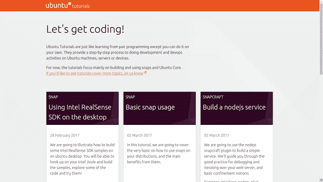Click the intro paragraph about Ubuntu Tutorials
Image resolution: width=323 pixels, height=182 pixels.
(x=118, y=53)
